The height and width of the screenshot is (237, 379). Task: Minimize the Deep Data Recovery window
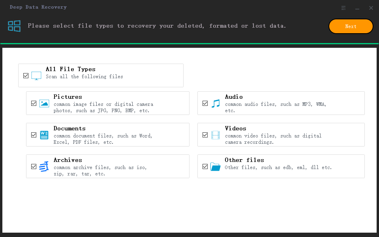[x=357, y=8]
